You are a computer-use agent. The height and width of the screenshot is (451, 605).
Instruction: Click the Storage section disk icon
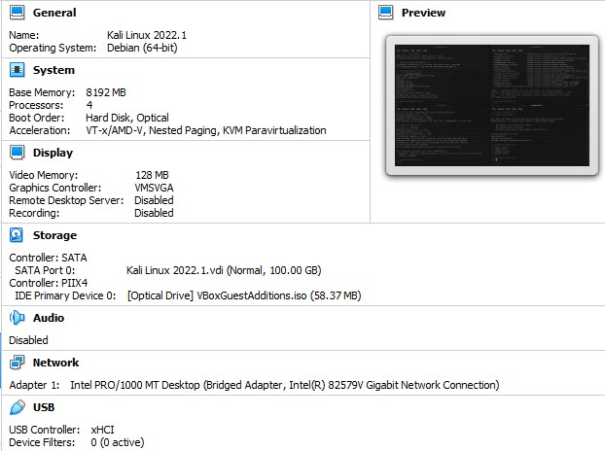tap(17, 235)
